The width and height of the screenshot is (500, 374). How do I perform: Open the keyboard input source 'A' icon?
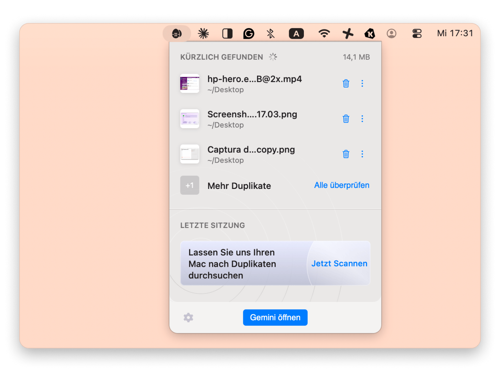[x=296, y=33]
